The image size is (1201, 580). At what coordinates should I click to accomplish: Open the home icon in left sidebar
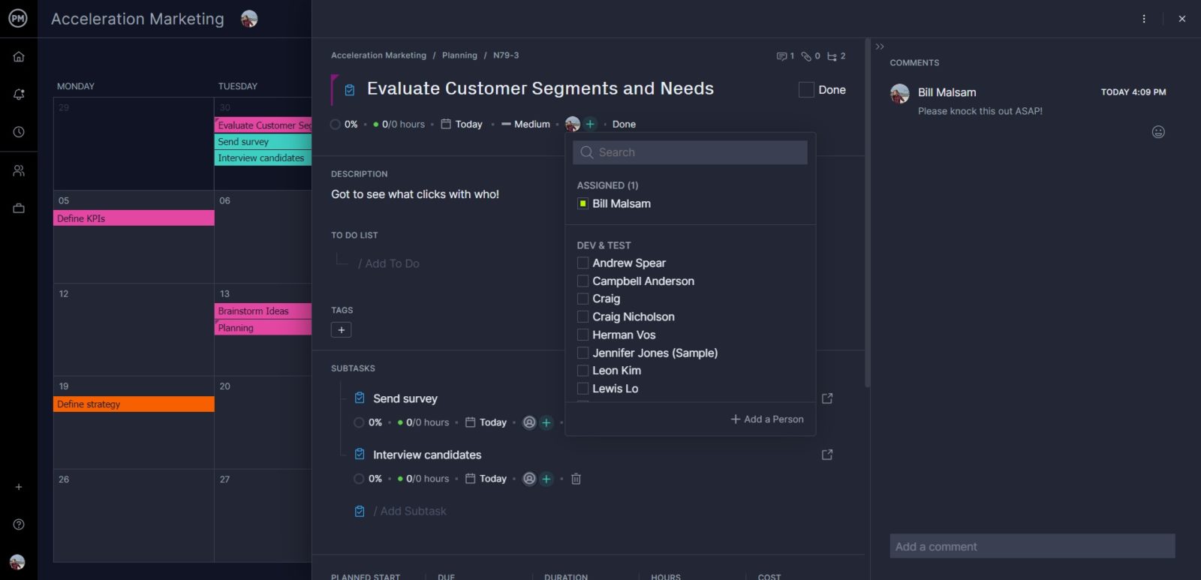click(x=19, y=57)
